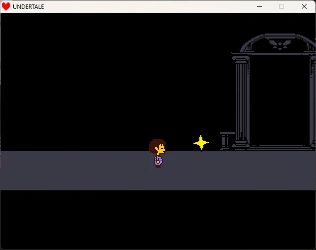Close the UNDERTALE window

pyautogui.click(x=304, y=6)
